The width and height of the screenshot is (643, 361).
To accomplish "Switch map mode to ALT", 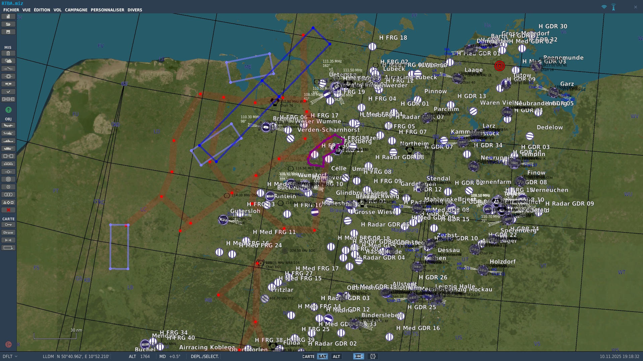I will (336, 357).
